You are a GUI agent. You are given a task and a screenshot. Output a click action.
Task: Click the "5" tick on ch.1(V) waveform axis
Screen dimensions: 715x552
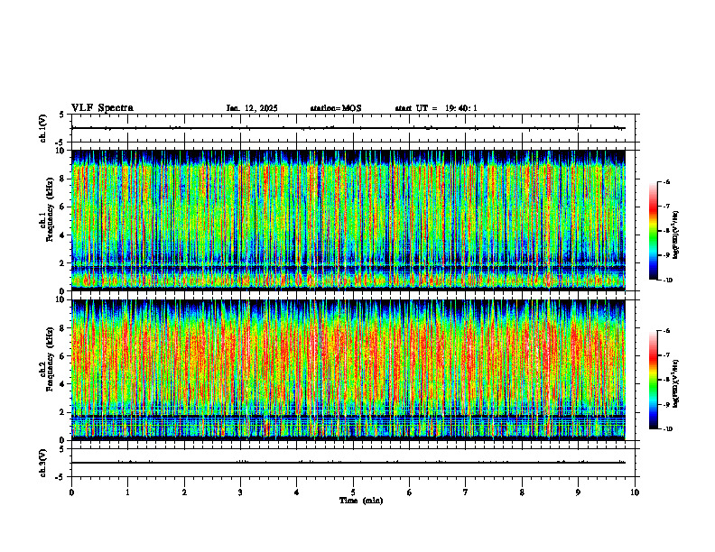click(62, 115)
